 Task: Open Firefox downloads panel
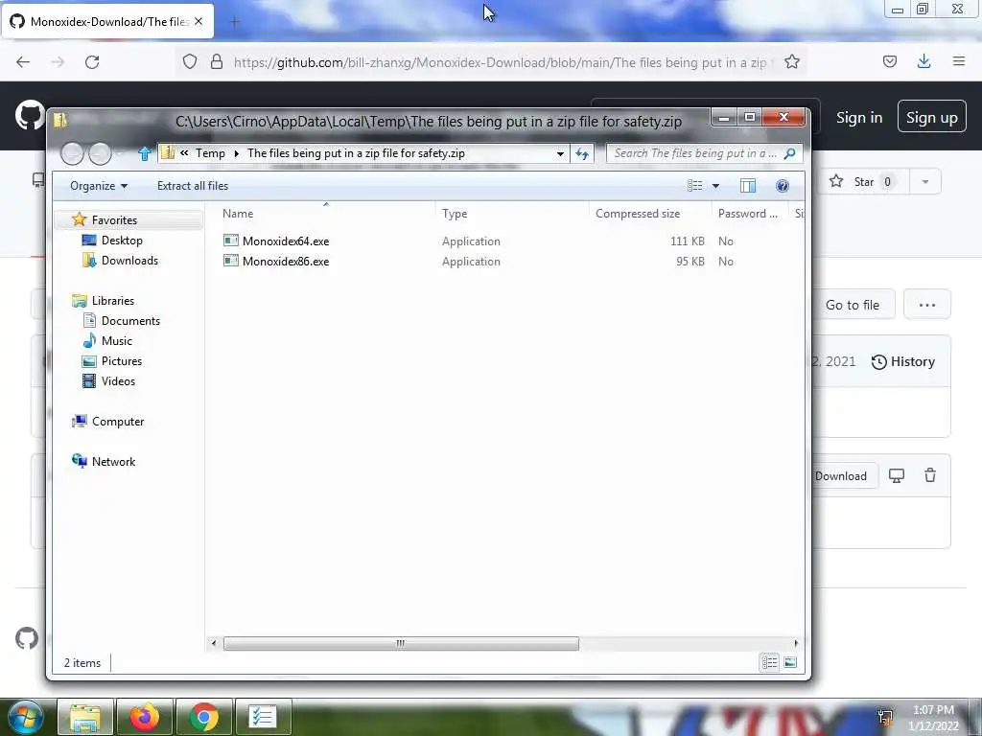(924, 61)
